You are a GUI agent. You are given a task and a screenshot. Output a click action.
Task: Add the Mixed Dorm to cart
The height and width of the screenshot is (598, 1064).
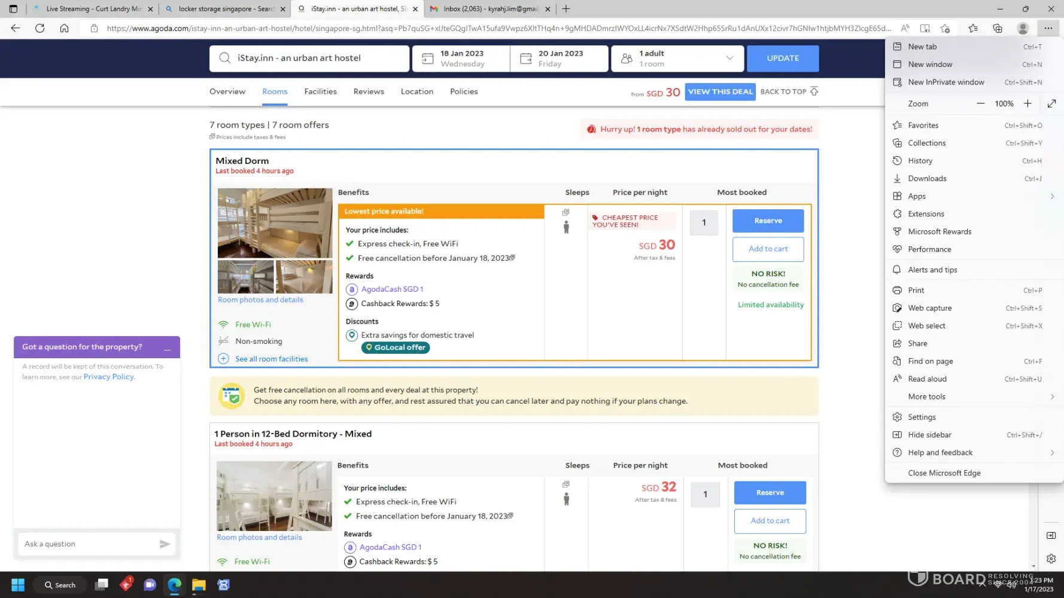click(x=768, y=249)
